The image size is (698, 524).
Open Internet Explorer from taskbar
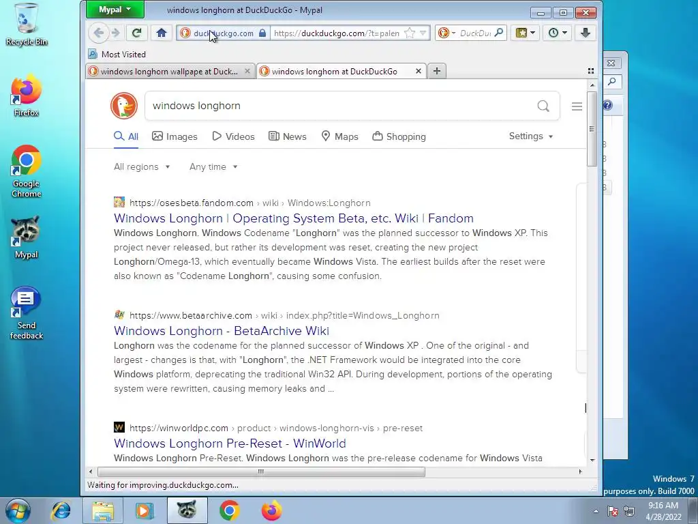click(61, 510)
